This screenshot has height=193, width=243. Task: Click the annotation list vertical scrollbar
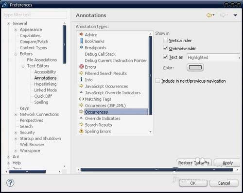pyautogui.click(x=150, y=75)
